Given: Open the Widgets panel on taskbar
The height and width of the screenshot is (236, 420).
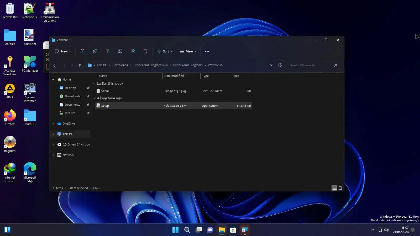Looking at the screenshot, I should pos(7,230).
